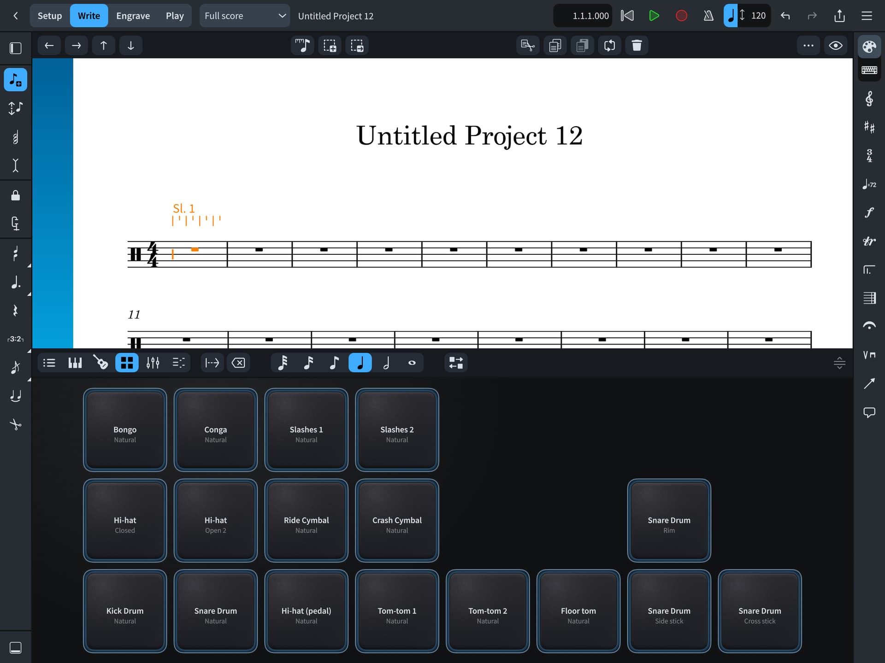Image resolution: width=885 pixels, height=663 pixels.
Task: Switch to the Setup tab
Action: [x=49, y=16]
